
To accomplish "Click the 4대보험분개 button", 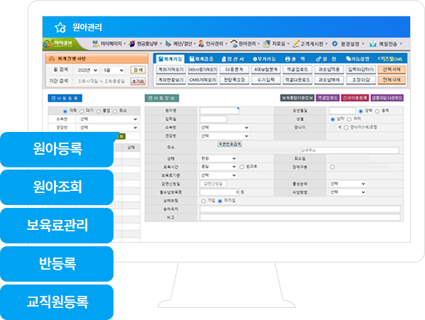I will coord(266,70).
